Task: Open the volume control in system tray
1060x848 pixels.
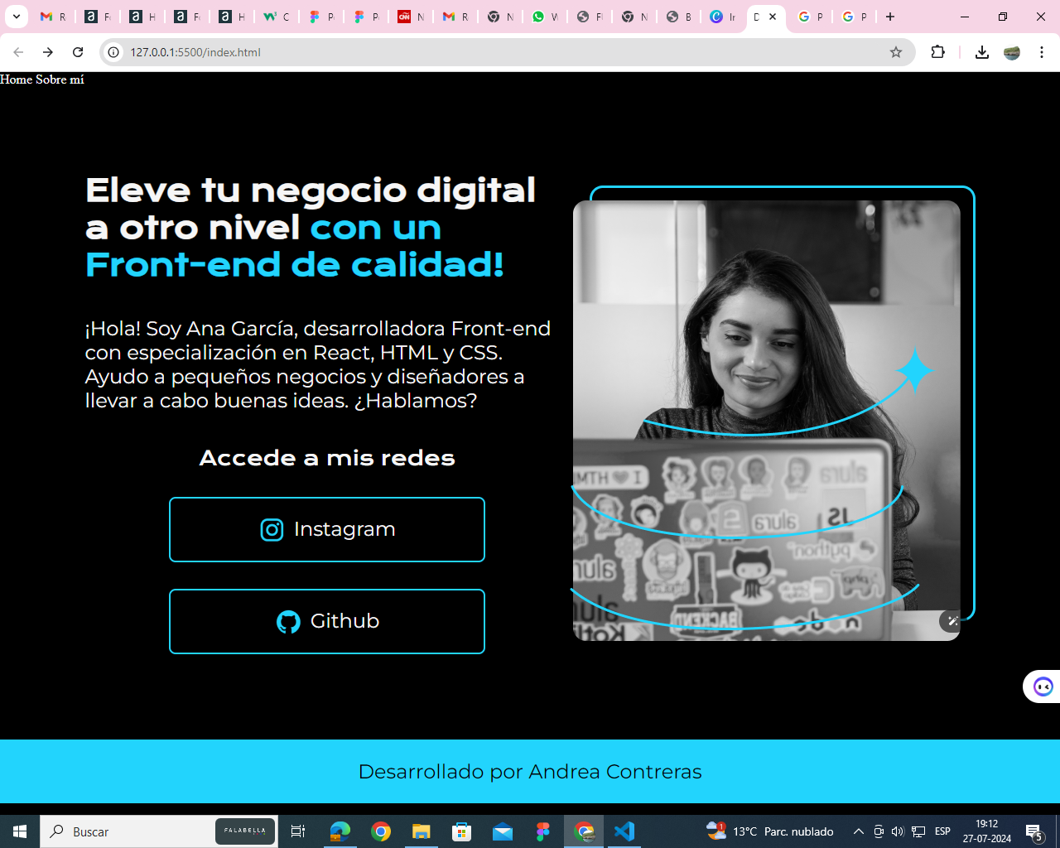Action: point(898,831)
